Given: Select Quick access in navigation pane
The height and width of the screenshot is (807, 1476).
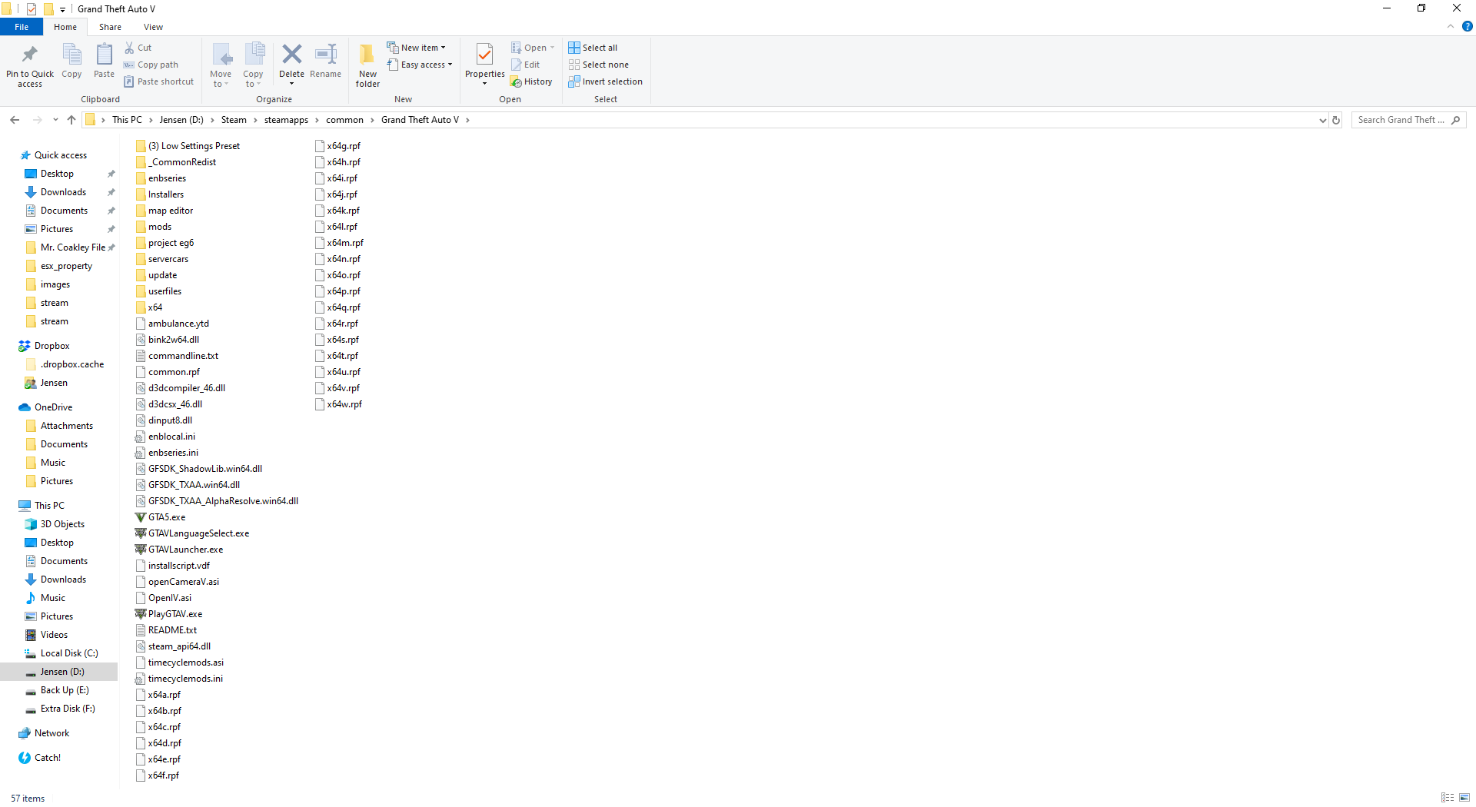Looking at the screenshot, I should [61, 155].
